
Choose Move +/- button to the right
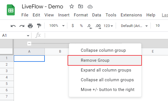105,90
